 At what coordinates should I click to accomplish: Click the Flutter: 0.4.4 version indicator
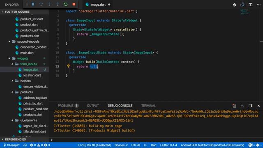(x=168, y=145)
